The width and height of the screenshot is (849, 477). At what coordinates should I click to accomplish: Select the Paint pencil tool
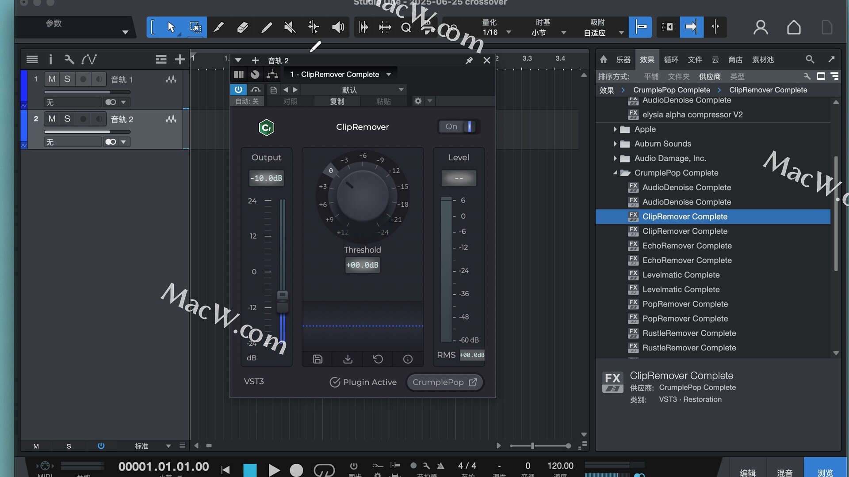[266, 27]
